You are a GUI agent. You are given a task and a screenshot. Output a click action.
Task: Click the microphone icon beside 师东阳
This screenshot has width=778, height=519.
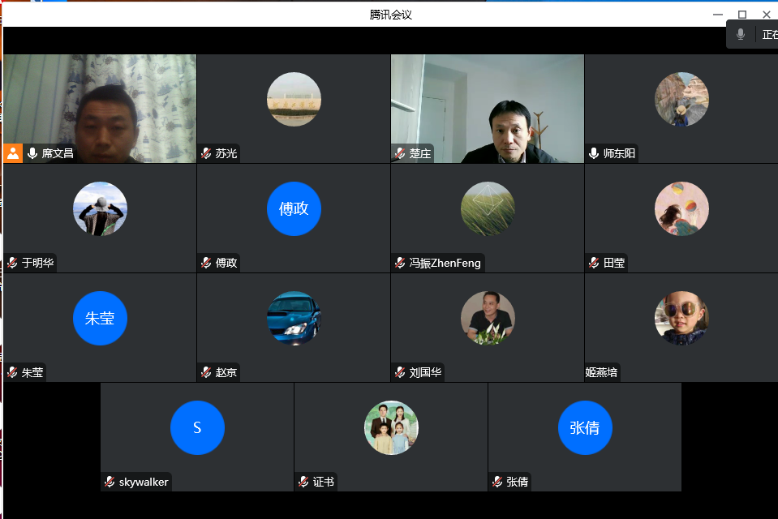tap(594, 153)
